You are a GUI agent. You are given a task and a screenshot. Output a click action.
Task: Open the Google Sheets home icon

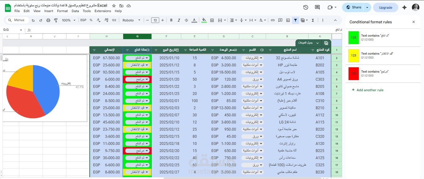8,8
